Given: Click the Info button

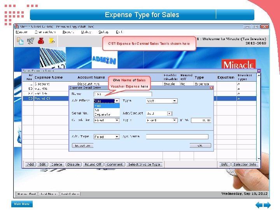Looking at the screenshot, I should 224,164.
